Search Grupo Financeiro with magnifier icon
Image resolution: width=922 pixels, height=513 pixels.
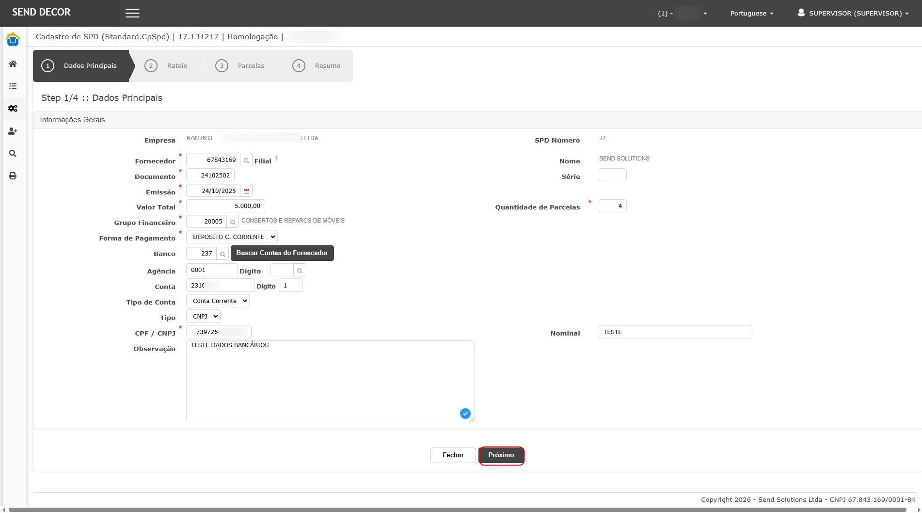[233, 222]
